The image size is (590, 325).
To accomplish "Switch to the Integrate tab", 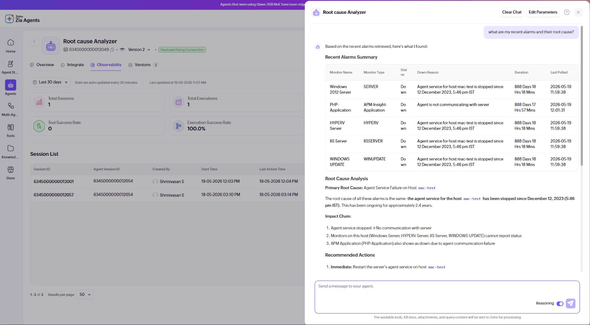I will [72, 65].
